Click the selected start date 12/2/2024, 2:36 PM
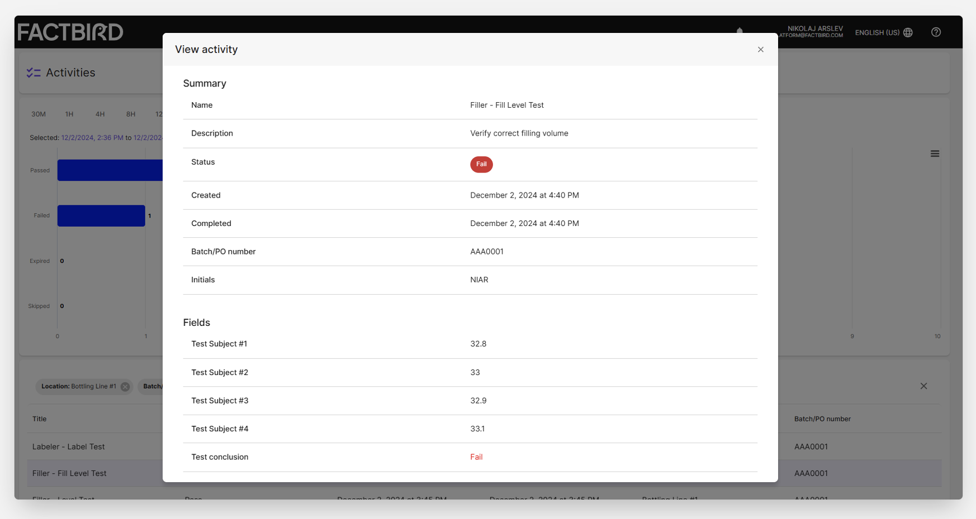 (92, 137)
